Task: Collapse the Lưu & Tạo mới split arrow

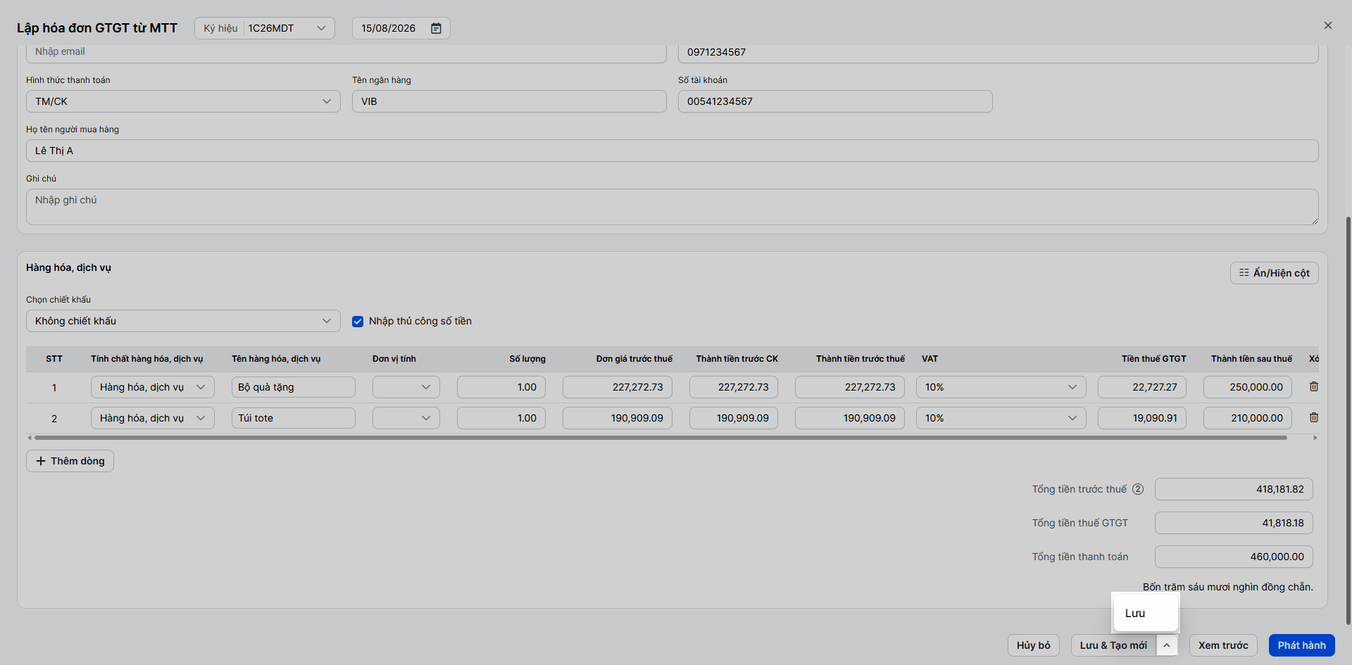Action: tap(1167, 645)
